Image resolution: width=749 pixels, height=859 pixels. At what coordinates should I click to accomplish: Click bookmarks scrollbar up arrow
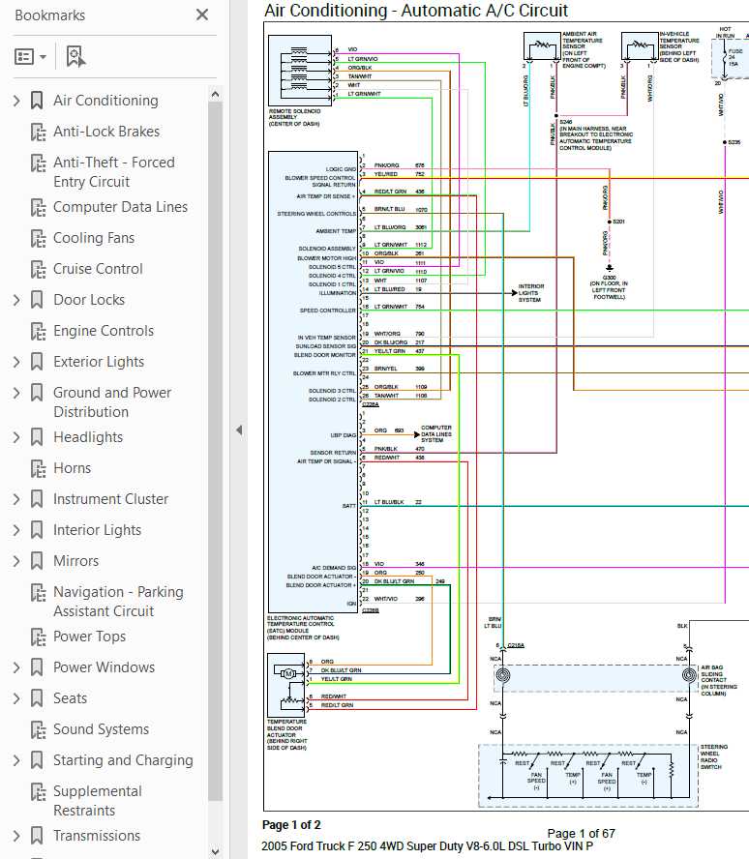click(216, 94)
